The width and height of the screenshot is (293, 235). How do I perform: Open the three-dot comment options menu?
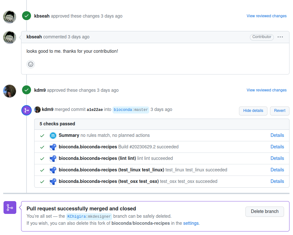280,37
